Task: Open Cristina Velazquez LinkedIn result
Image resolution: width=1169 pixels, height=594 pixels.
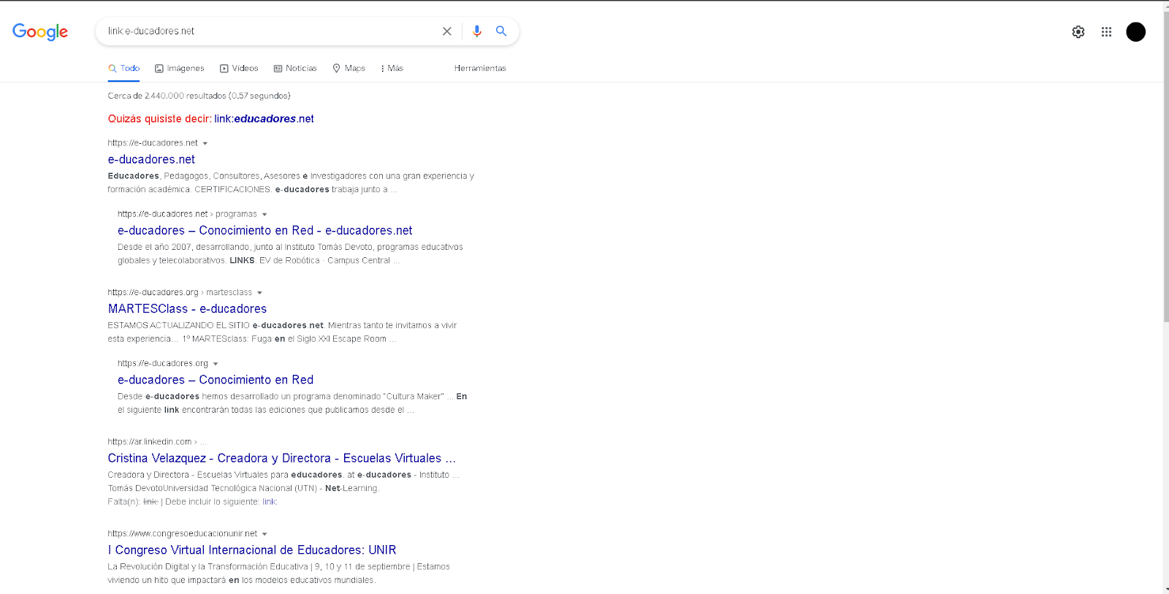Action: tap(282, 458)
